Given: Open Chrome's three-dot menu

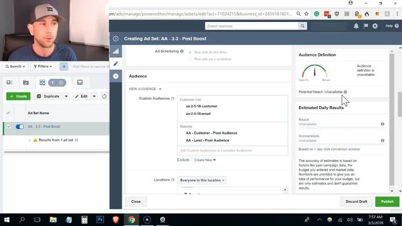Looking at the screenshot, I should (x=397, y=14).
